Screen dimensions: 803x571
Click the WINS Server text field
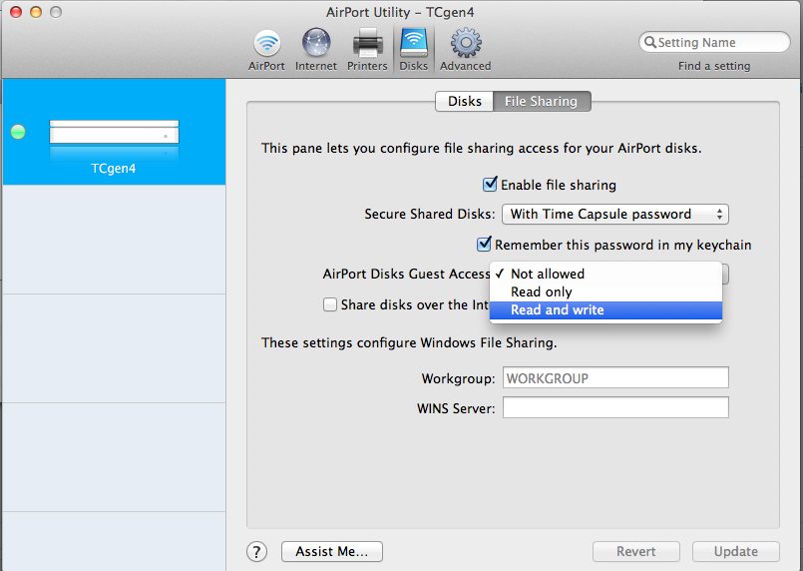tap(615, 407)
